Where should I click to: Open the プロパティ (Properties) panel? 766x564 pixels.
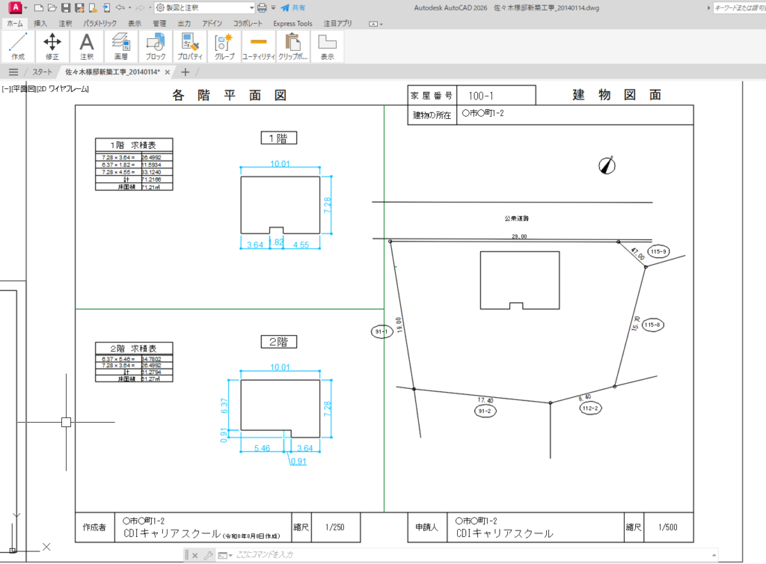pyautogui.click(x=189, y=46)
